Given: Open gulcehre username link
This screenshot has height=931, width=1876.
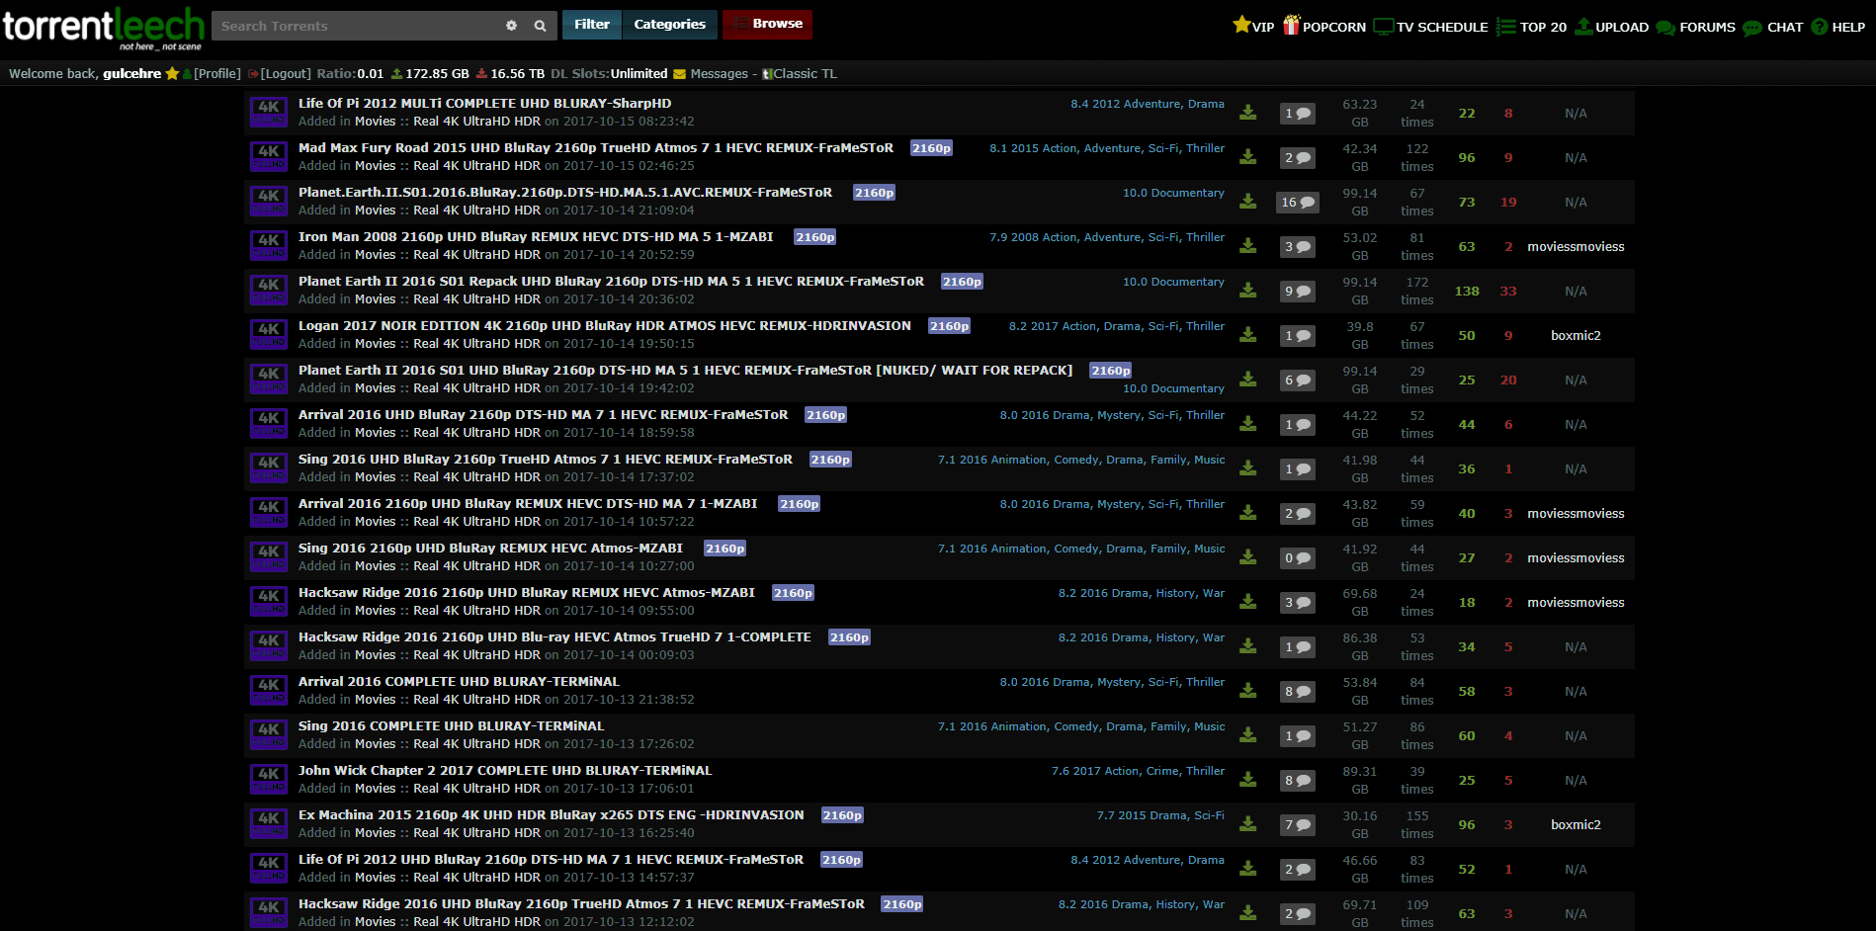Looking at the screenshot, I should click(131, 74).
